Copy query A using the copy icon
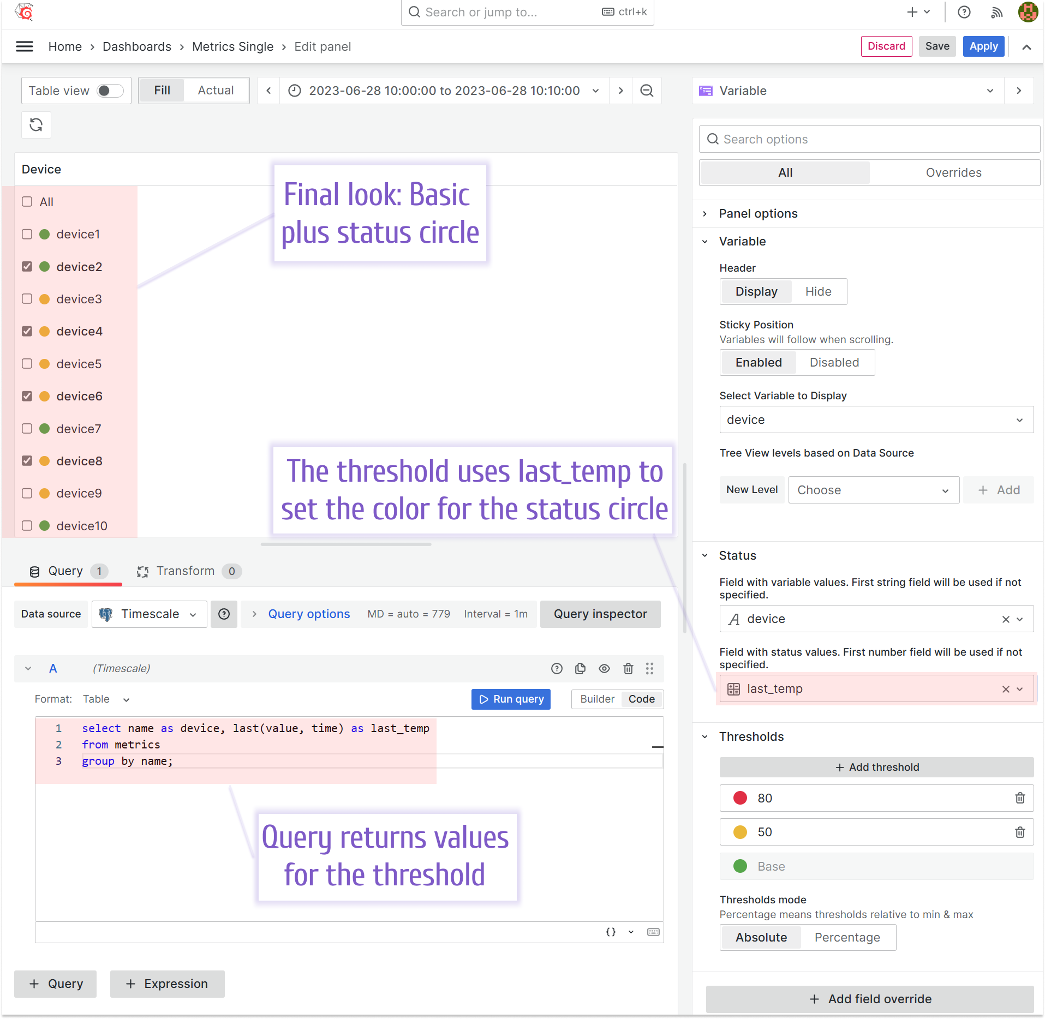Viewport: 1045px width, 1019px height. point(580,668)
